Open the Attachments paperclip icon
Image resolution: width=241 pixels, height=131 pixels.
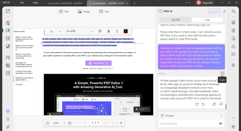click(8, 127)
